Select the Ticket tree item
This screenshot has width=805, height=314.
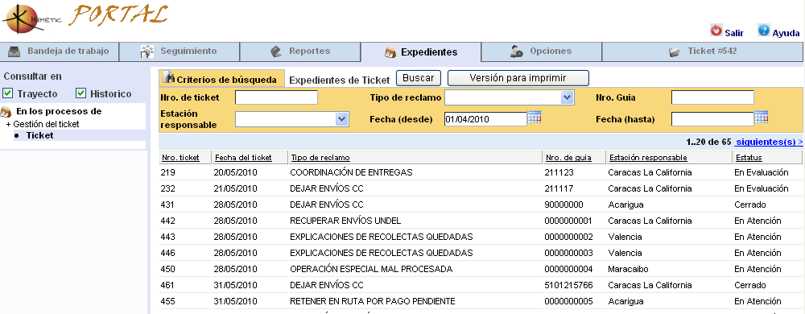pos(40,135)
